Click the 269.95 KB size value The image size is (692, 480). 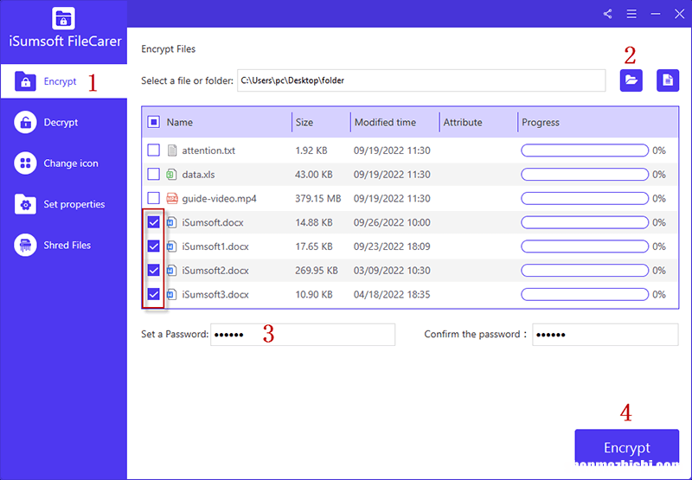click(317, 271)
